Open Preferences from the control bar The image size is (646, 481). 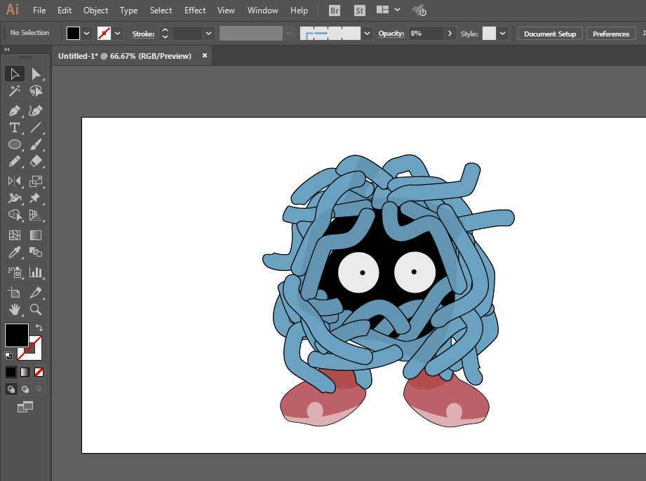(610, 34)
